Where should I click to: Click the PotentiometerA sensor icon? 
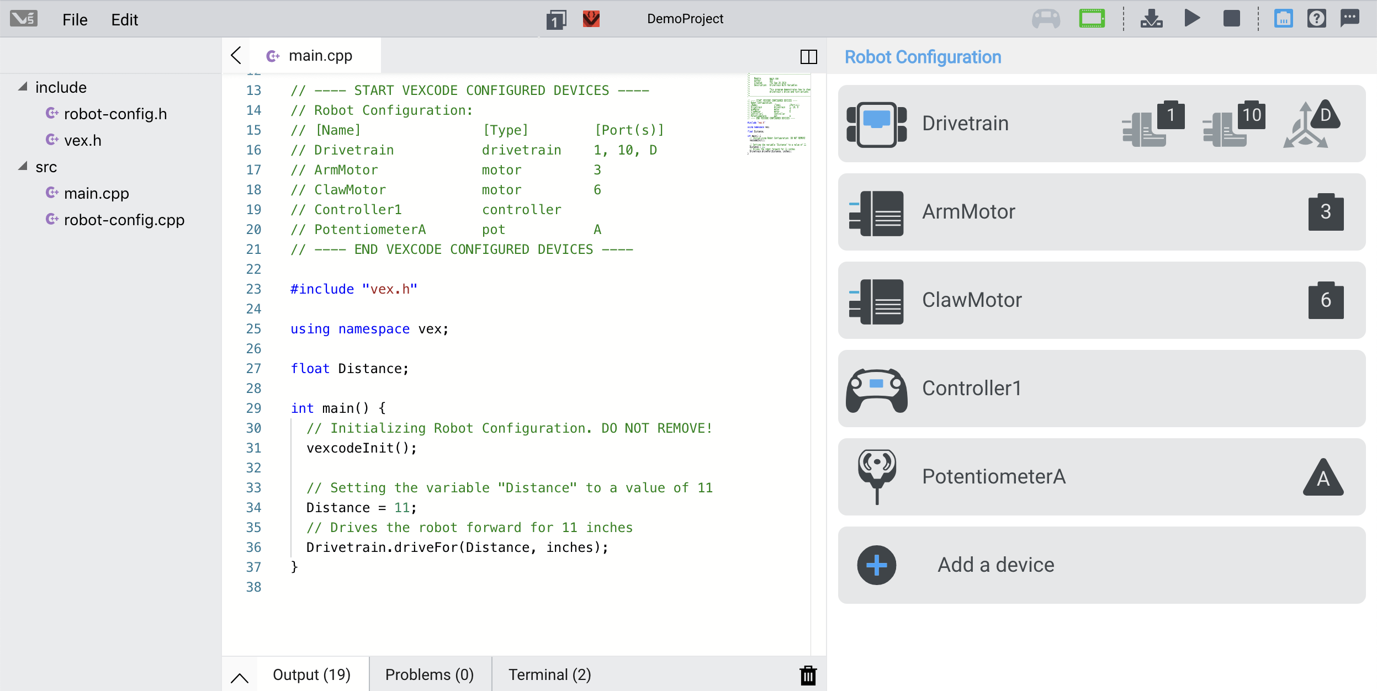tap(877, 477)
